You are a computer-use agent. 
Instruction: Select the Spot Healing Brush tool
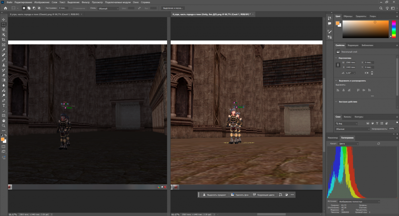click(x=4, y=55)
